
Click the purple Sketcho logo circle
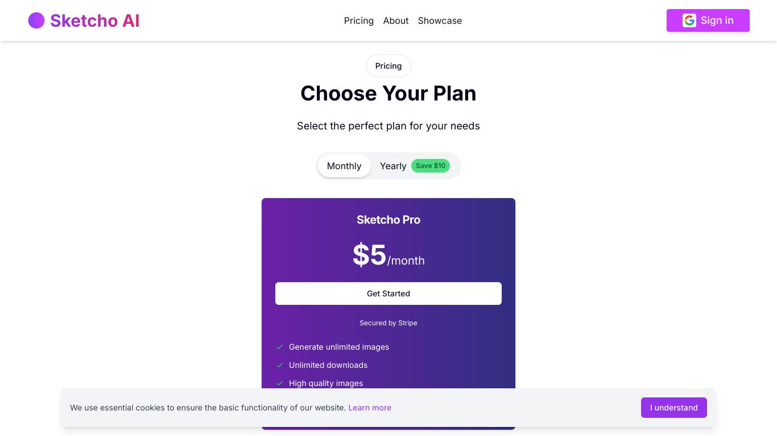pyautogui.click(x=36, y=20)
